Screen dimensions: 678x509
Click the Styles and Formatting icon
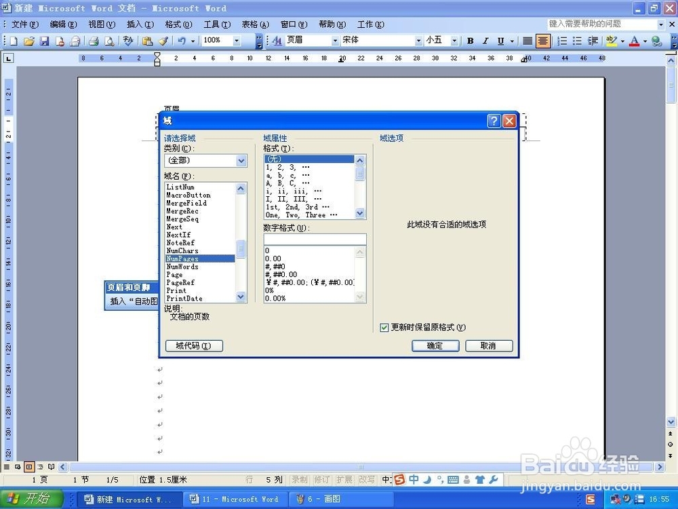click(x=277, y=41)
